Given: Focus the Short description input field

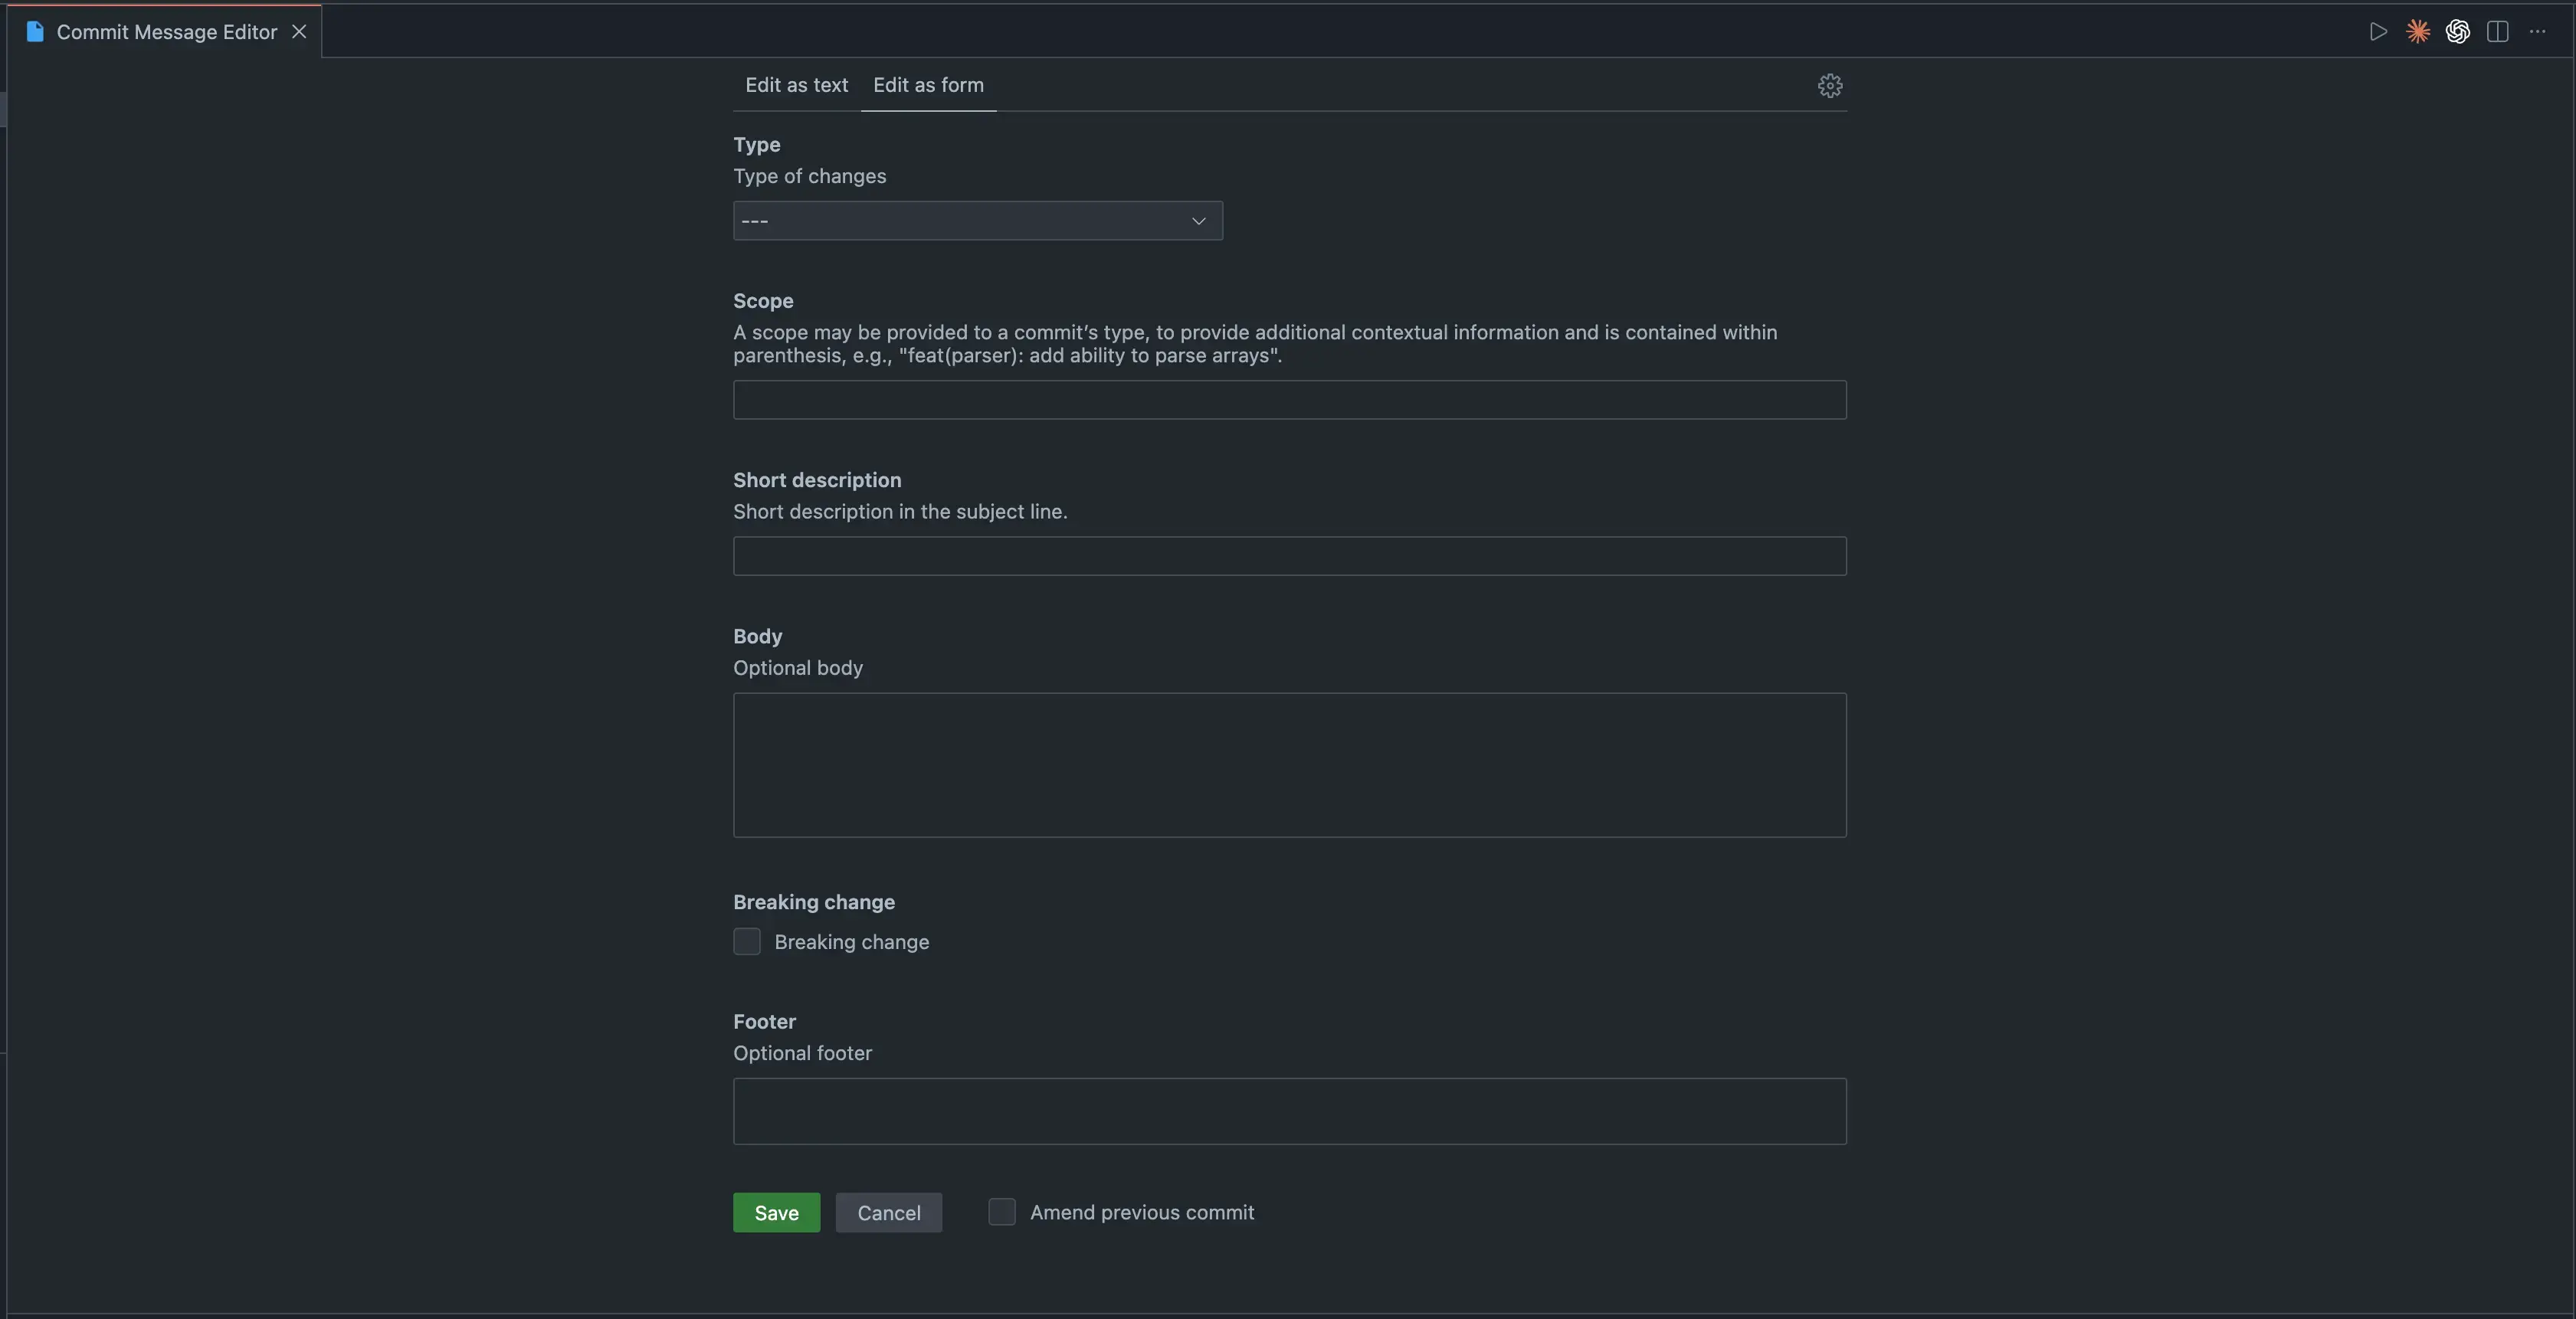Looking at the screenshot, I should pyautogui.click(x=1289, y=556).
